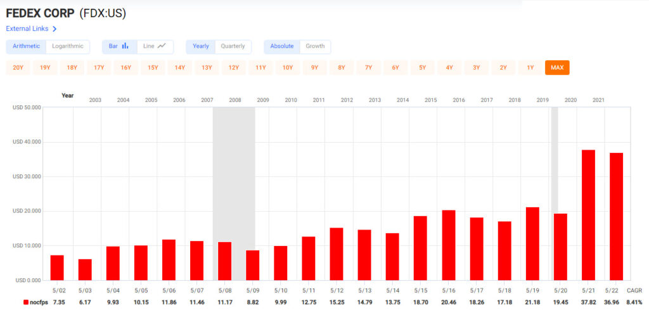Open External Links
This screenshot has height=317, width=649.
pos(27,29)
